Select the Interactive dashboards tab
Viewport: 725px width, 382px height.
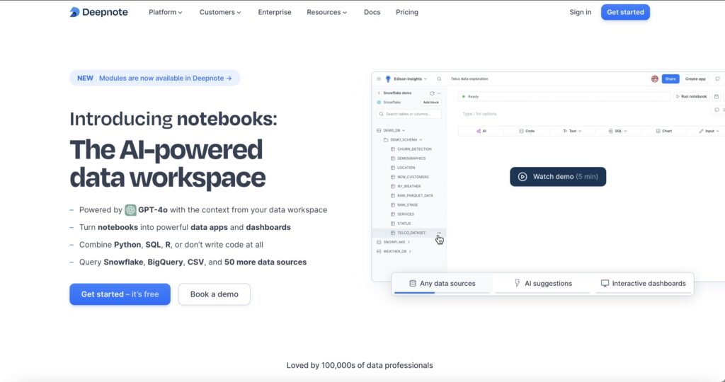click(643, 284)
